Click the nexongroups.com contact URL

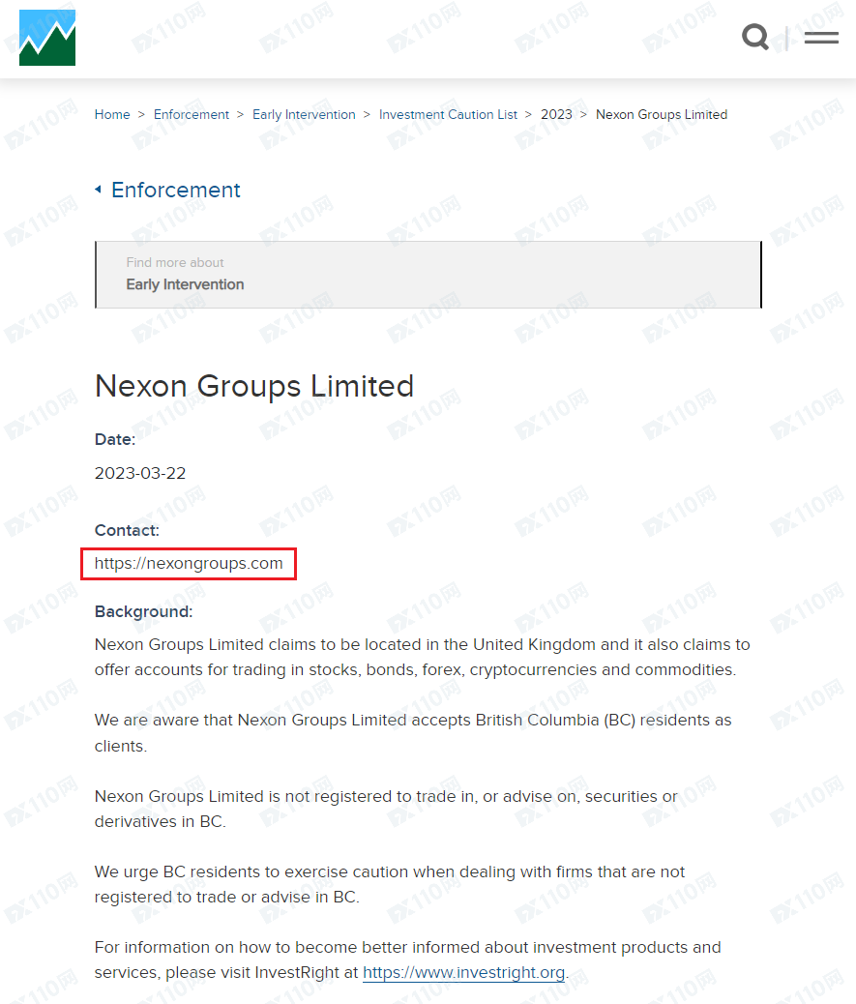[x=189, y=563]
